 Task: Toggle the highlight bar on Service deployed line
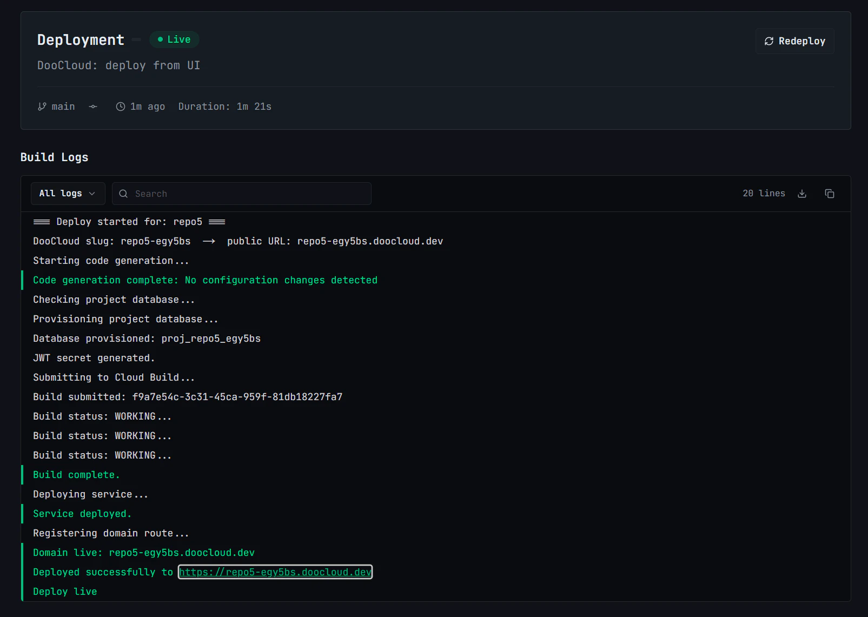pyautogui.click(x=22, y=513)
